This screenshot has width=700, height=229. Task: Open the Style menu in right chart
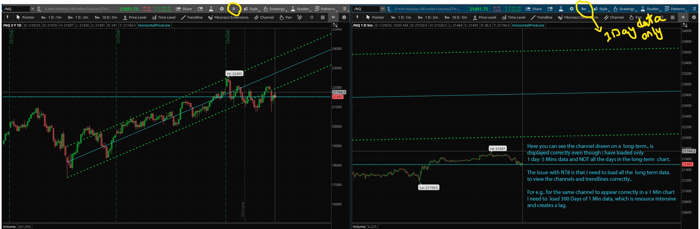click(601, 9)
